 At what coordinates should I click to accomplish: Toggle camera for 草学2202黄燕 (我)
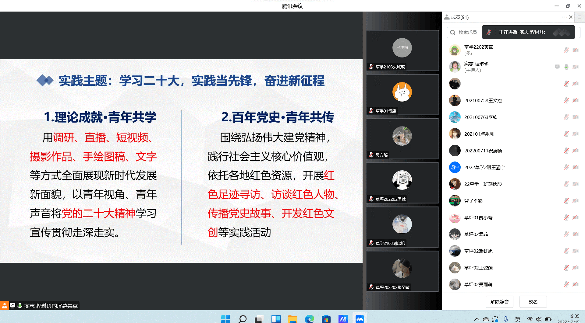tap(575, 50)
